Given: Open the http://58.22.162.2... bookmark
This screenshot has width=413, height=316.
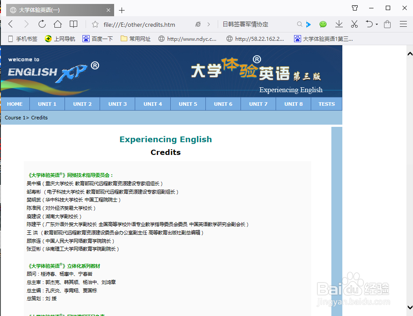Looking at the screenshot, I should (x=255, y=39).
